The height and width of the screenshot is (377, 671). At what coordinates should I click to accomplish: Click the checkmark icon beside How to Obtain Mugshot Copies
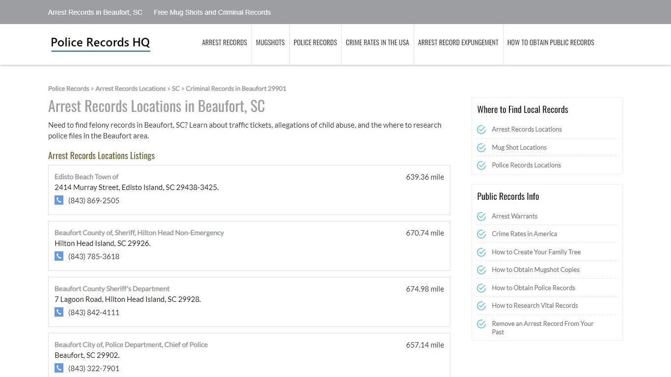click(x=481, y=270)
